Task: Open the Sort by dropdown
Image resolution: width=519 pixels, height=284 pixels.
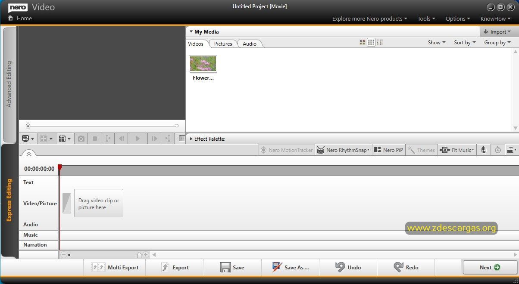Action: coord(465,42)
